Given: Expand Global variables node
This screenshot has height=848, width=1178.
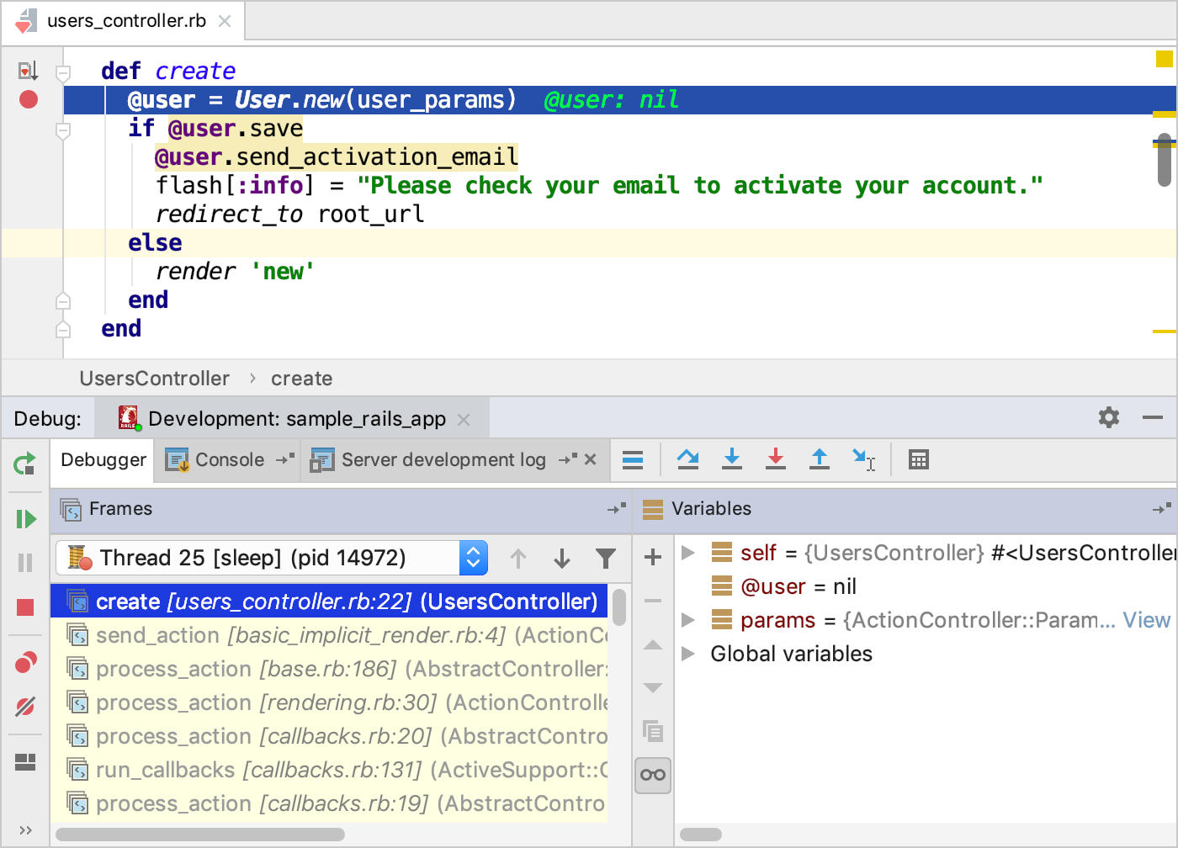Looking at the screenshot, I should pyautogui.click(x=688, y=654).
